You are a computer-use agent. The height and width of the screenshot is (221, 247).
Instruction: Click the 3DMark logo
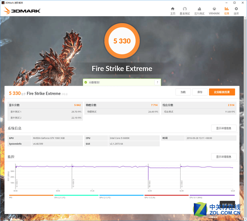coord(22,10)
